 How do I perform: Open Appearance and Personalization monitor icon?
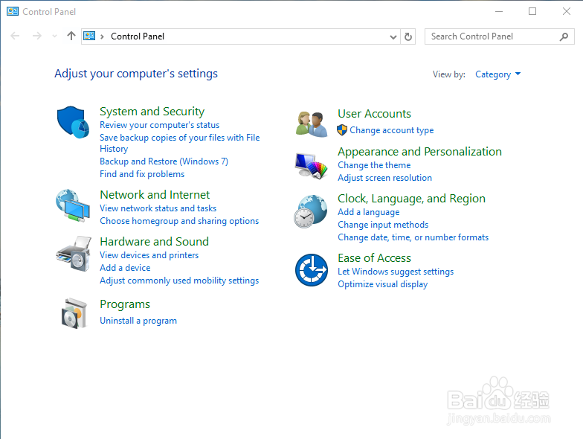click(x=311, y=166)
